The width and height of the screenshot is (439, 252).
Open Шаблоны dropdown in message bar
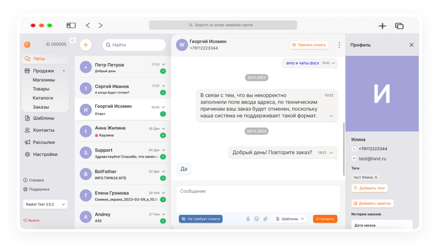tap(290, 219)
